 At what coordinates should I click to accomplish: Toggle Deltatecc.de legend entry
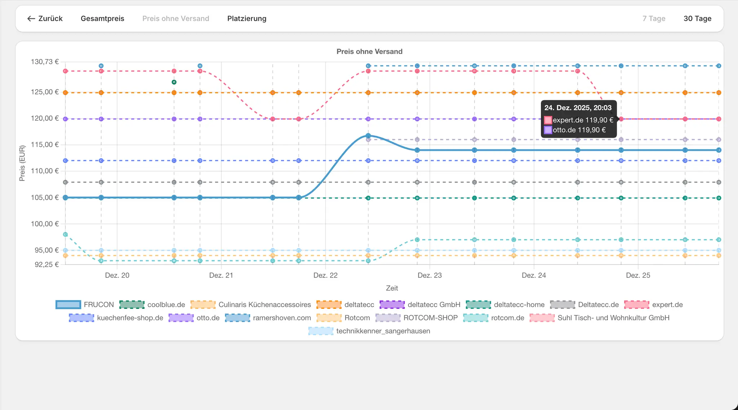[584, 305]
